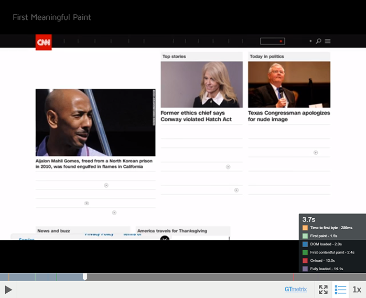
Task: Click the light green First paint swatch
Action: click(305, 236)
